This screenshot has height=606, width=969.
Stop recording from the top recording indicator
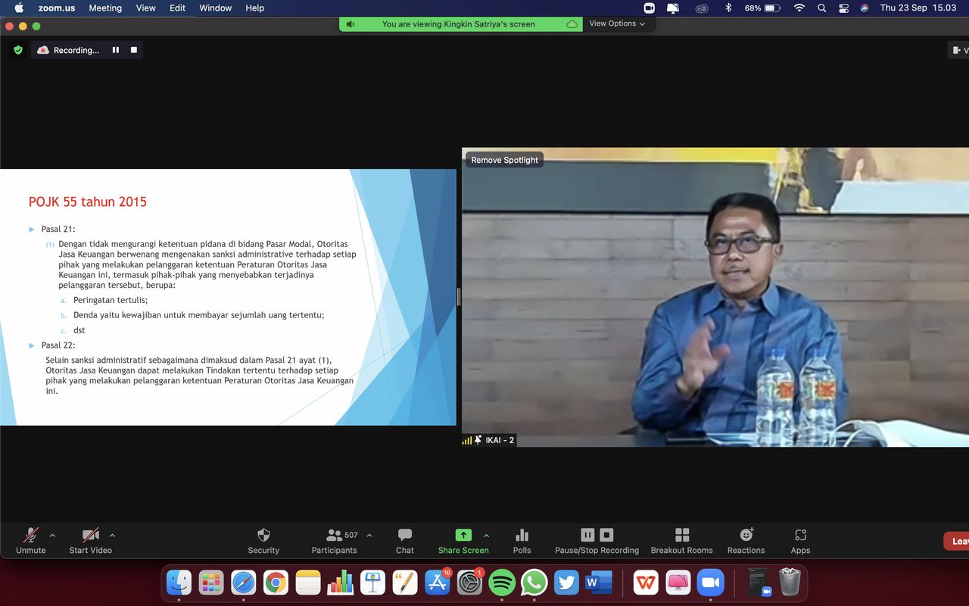134,50
